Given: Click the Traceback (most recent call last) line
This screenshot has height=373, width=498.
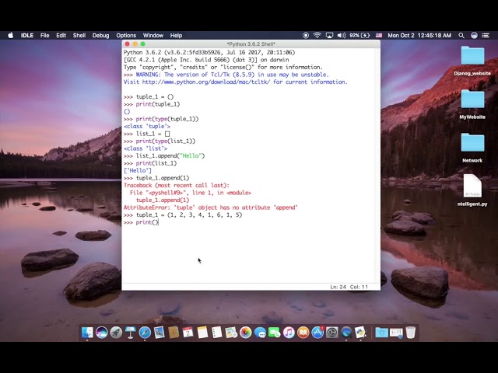Looking at the screenshot, I should [x=177, y=185].
